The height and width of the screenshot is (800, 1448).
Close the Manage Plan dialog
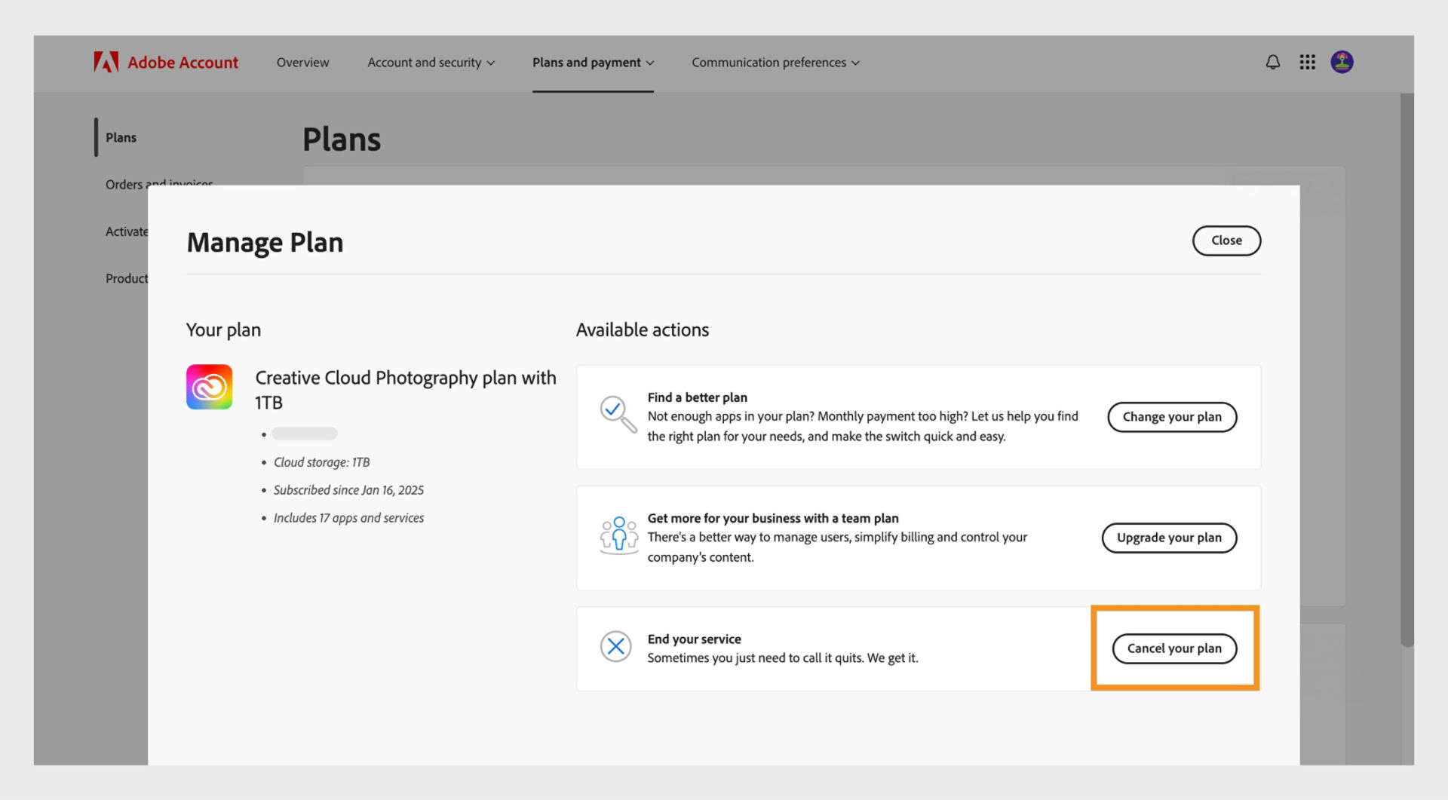pyautogui.click(x=1226, y=241)
